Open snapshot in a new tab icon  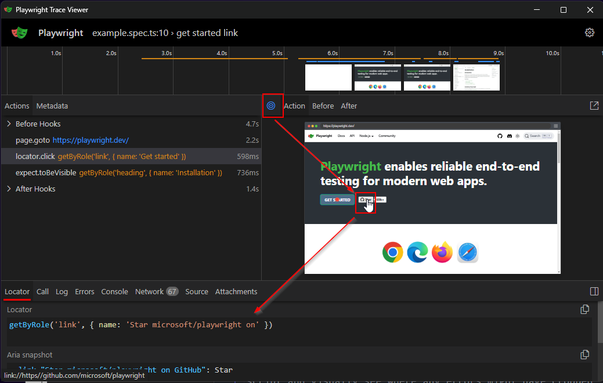[x=594, y=106]
